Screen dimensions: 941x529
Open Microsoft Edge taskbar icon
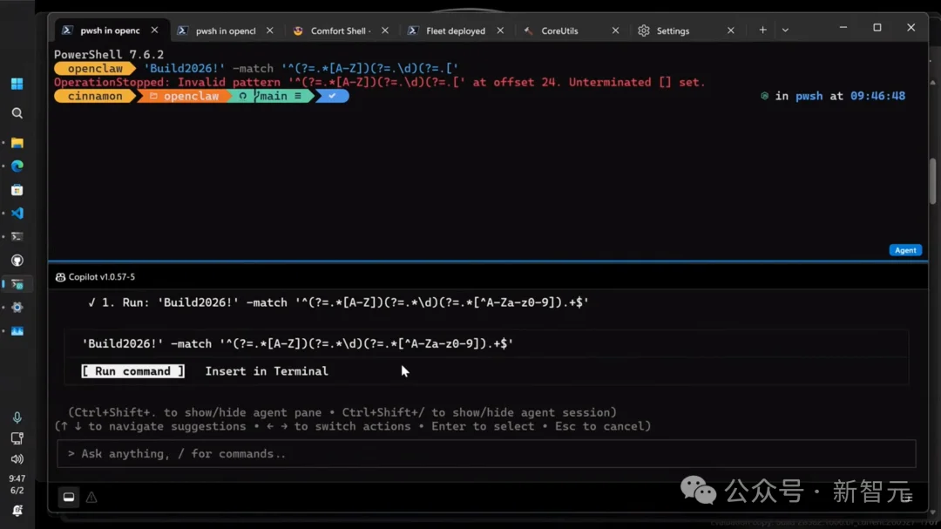(x=17, y=166)
